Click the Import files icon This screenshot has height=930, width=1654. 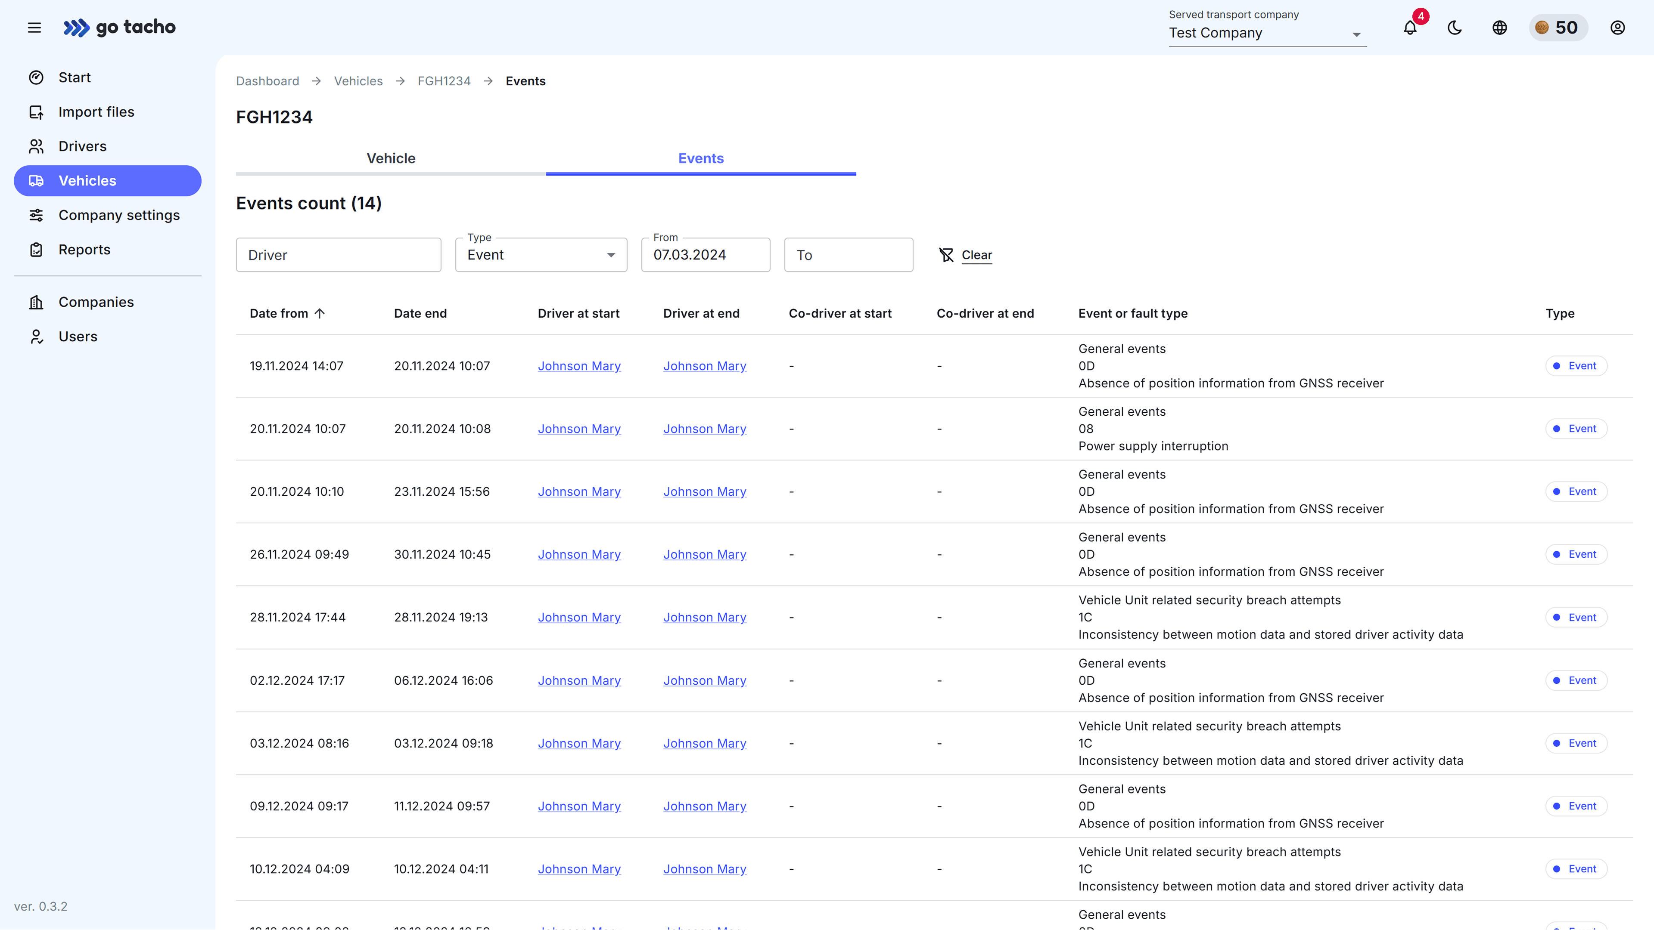pos(37,112)
